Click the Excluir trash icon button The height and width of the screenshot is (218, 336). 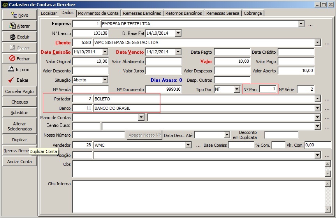point(19,37)
